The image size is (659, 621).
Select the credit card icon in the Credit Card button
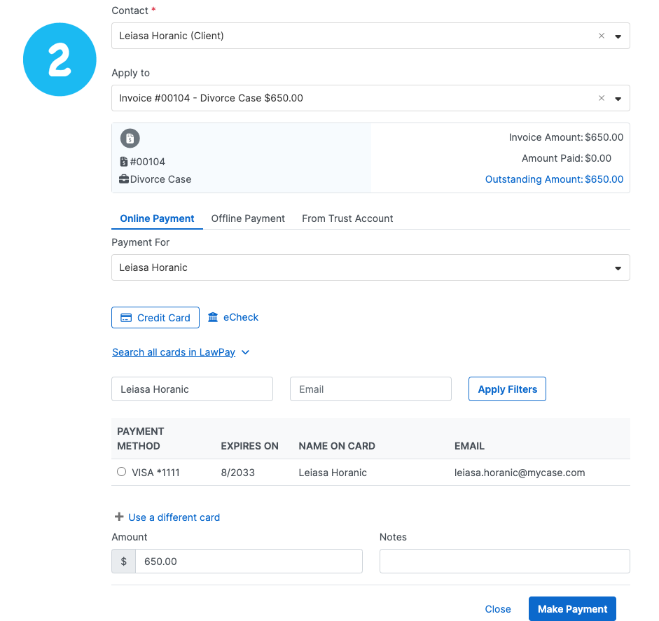(126, 317)
